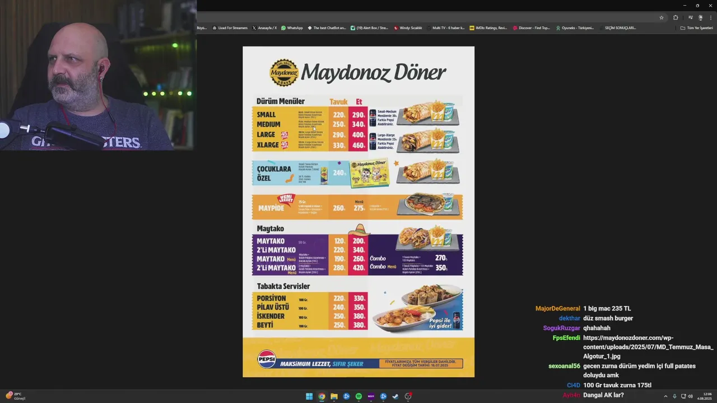Viewport: 717px width, 403px height.
Task: Click the 'Maytako' section heading
Action: 271,228
